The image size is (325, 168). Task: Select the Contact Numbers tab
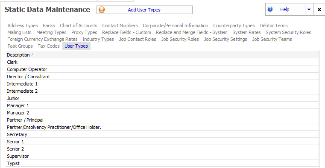(120, 26)
